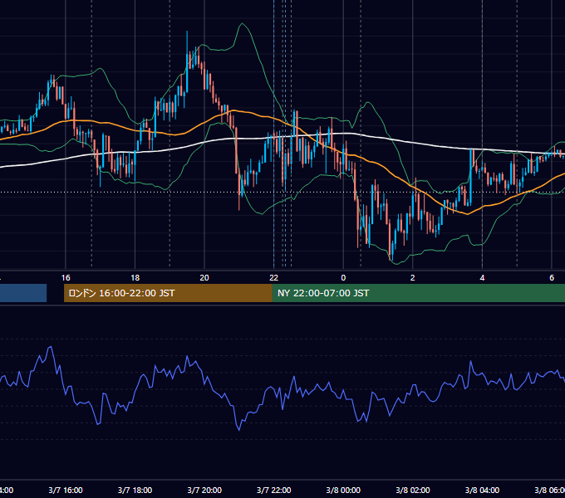Click hour label 6 under price chart

[x=552, y=278]
